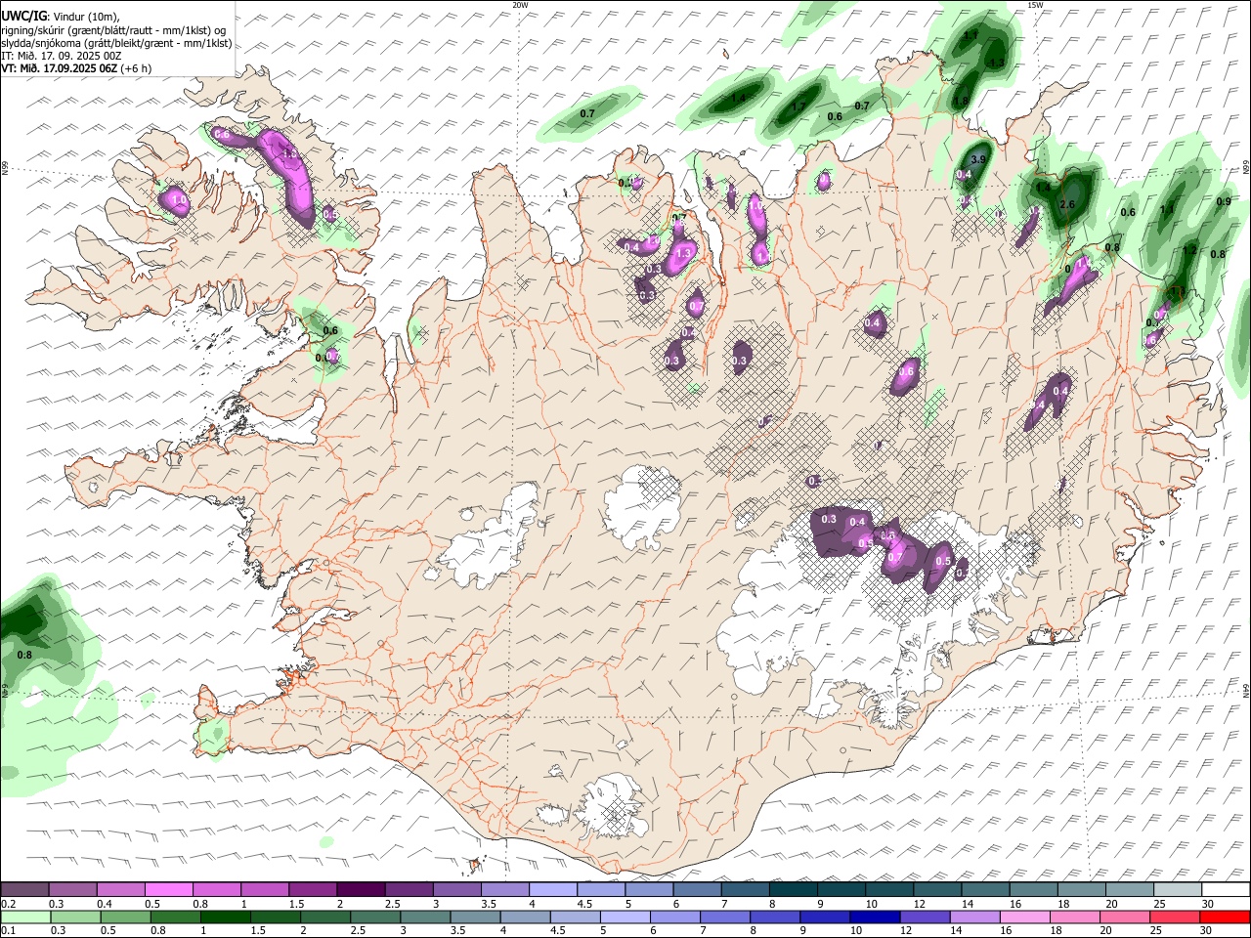Viewport: 1251px width, 938px height.
Task: Select the bottom scale swatch between 20 and 25
Action: point(1126,917)
